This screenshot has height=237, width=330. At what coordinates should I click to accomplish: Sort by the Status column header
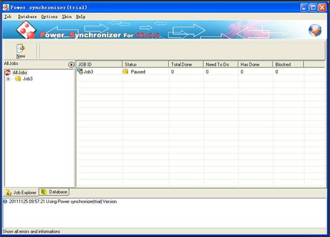click(x=145, y=64)
